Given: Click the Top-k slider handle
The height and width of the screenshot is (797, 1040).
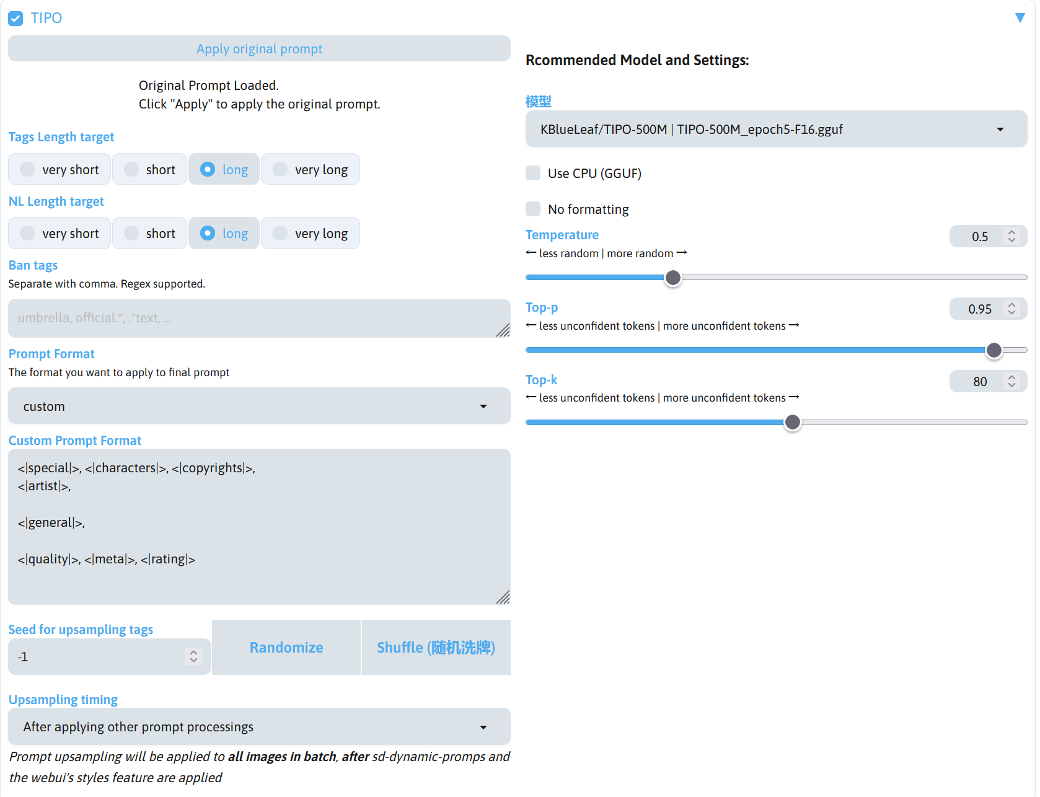Looking at the screenshot, I should tap(792, 423).
